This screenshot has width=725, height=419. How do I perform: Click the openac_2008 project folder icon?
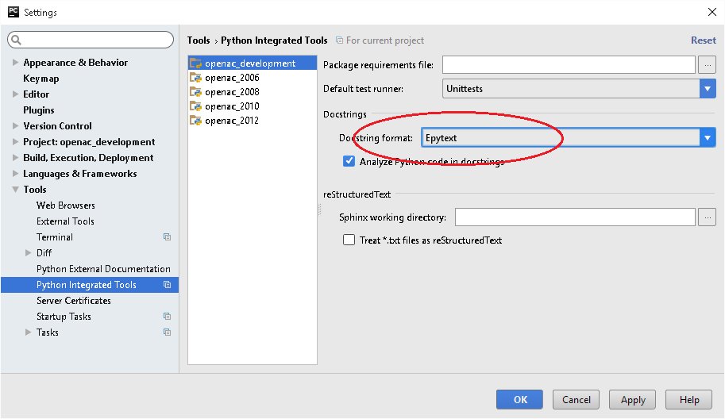point(195,92)
